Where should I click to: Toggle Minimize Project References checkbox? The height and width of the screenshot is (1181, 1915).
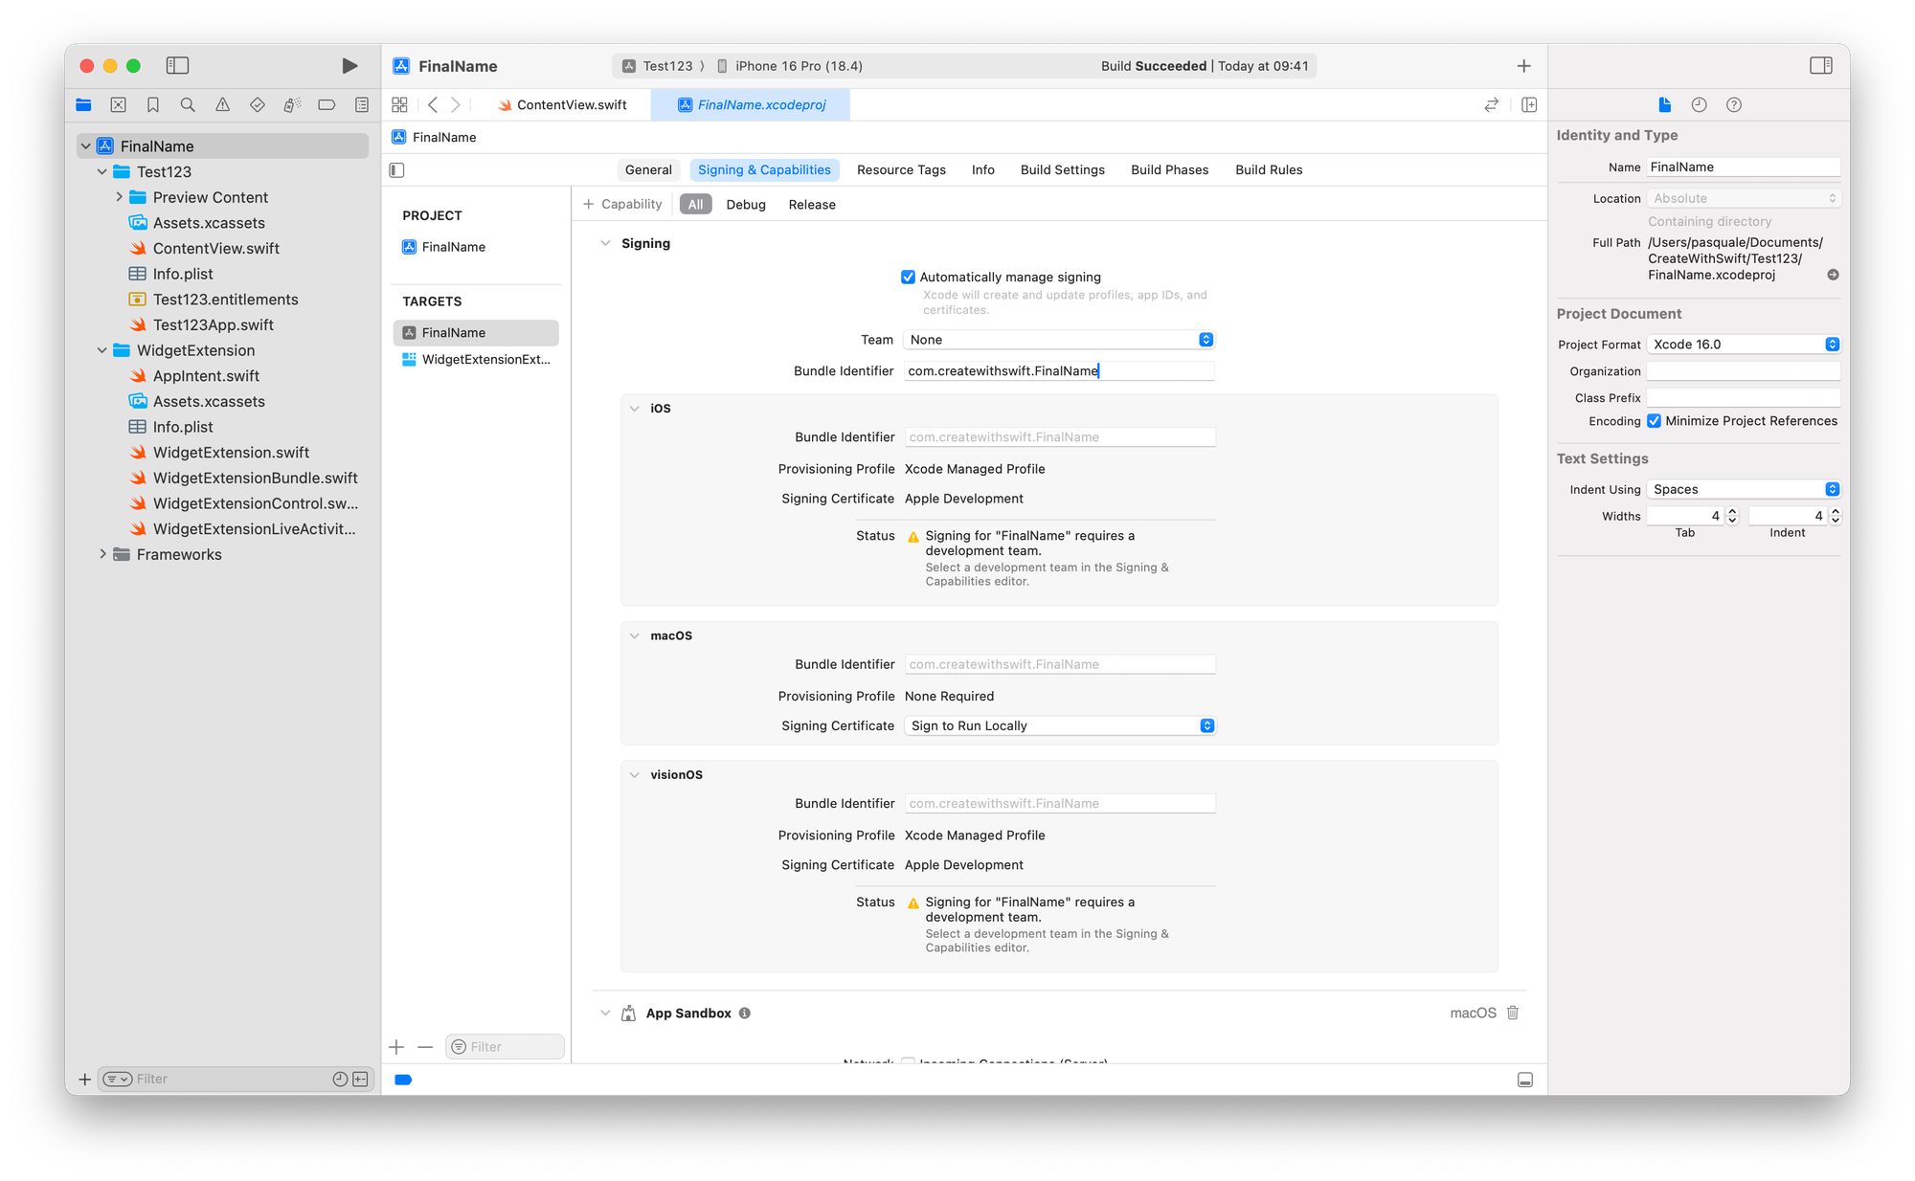click(x=1654, y=421)
